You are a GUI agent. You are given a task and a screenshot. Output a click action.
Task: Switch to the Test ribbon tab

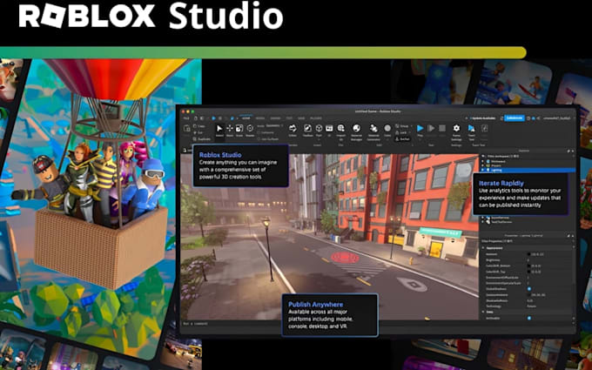coord(289,118)
